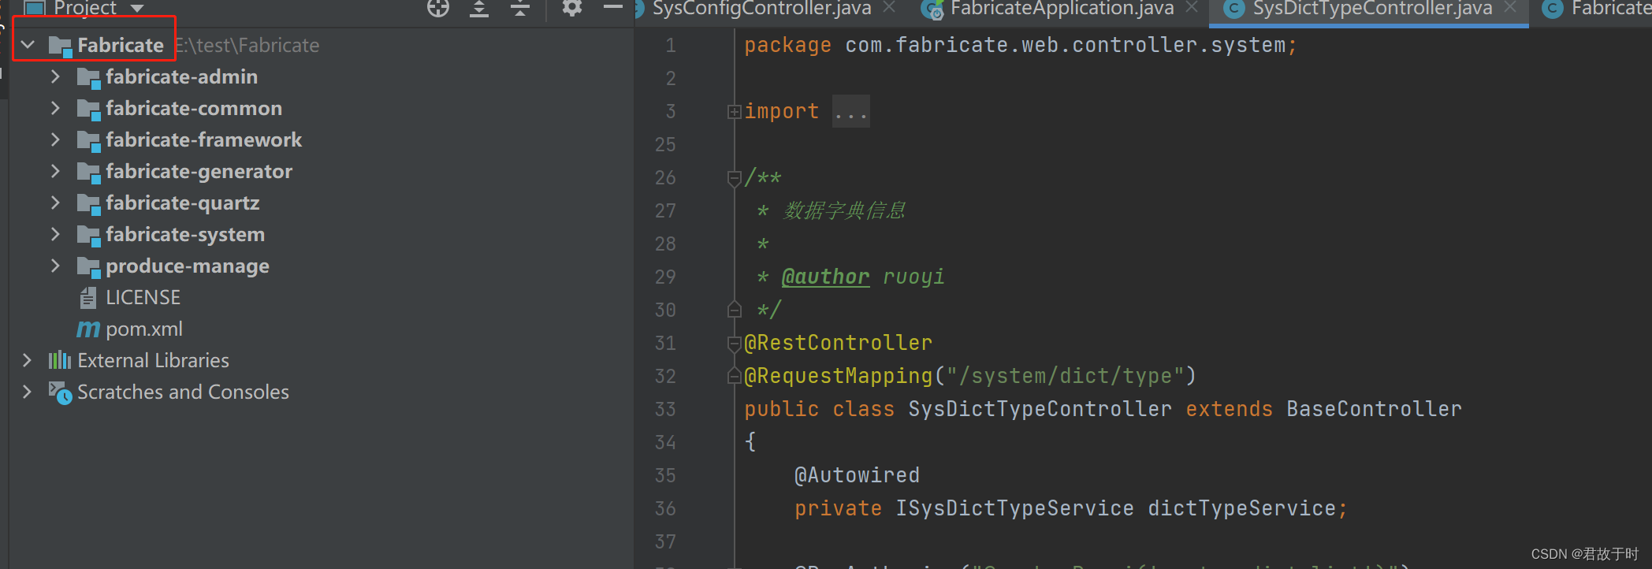Click the Fabricate root folder icon

[x=60, y=46]
